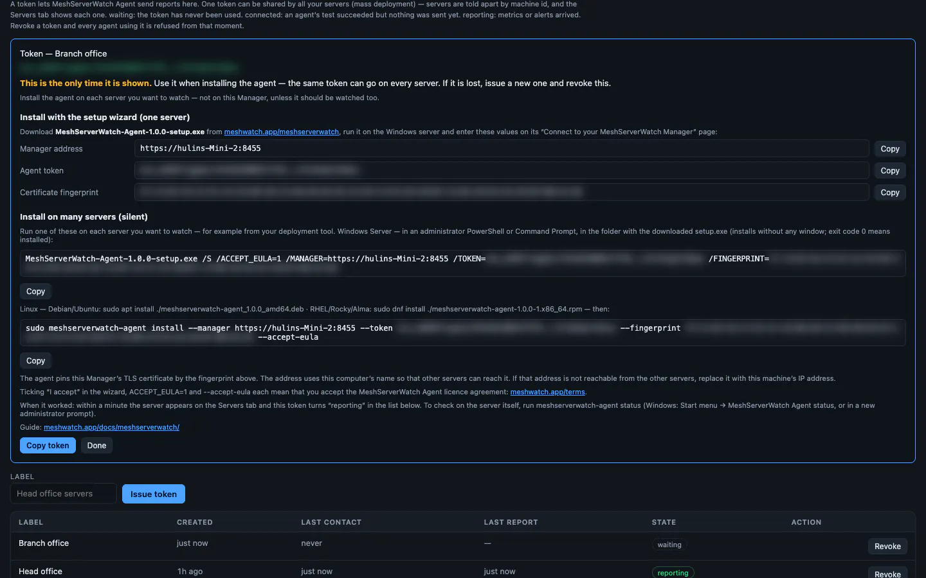Screen dimensions: 926x578
Task: Click the LABEL column header
Action: [x=31, y=522]
